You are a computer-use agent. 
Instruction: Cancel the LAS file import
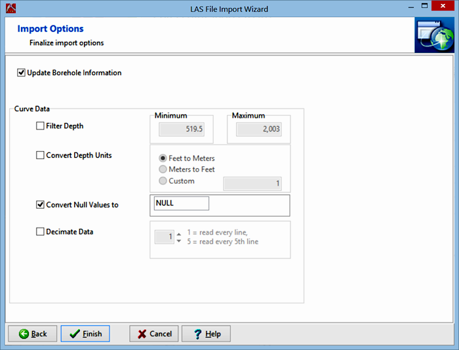pos(153,334)
